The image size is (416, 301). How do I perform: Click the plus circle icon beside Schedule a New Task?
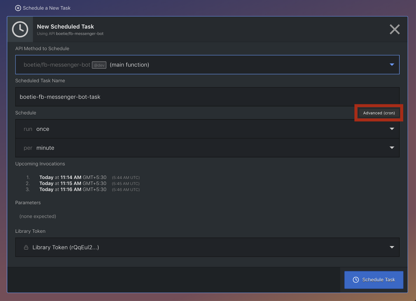[x=18, y=8]
